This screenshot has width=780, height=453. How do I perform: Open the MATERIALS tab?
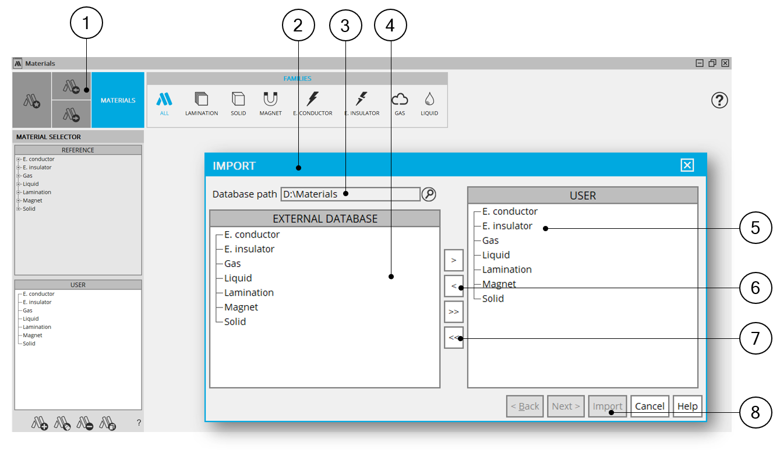(118, 100)
